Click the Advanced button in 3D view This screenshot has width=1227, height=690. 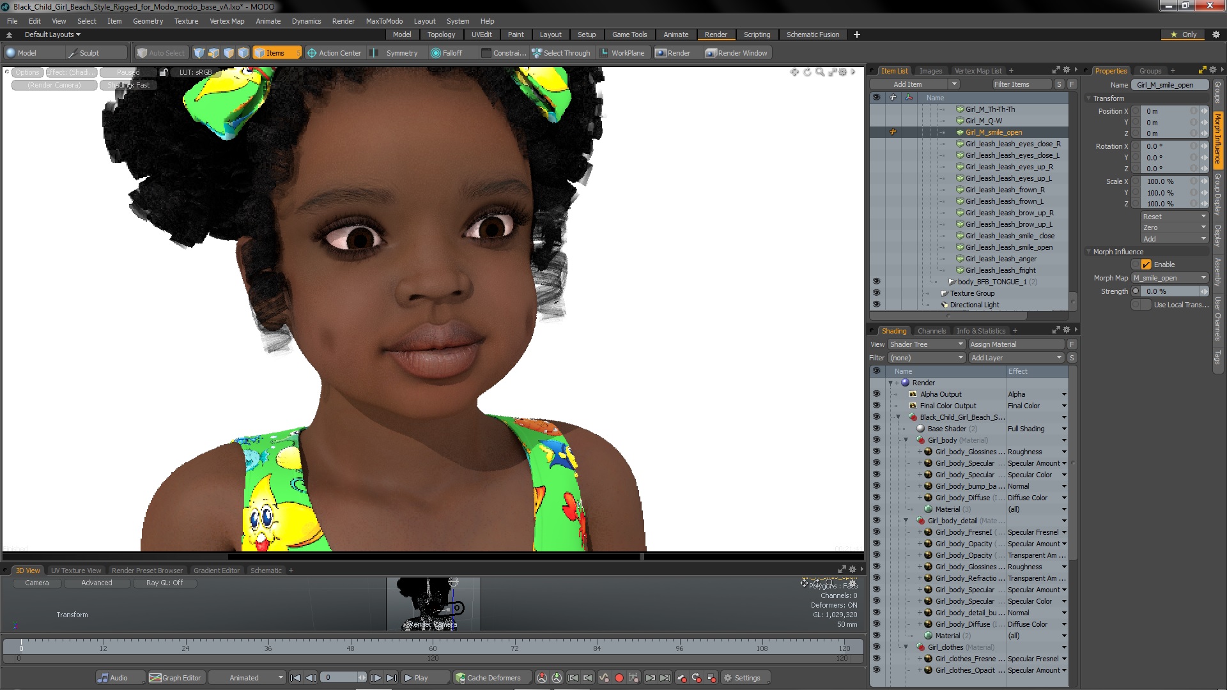click(x=96, y=583)
